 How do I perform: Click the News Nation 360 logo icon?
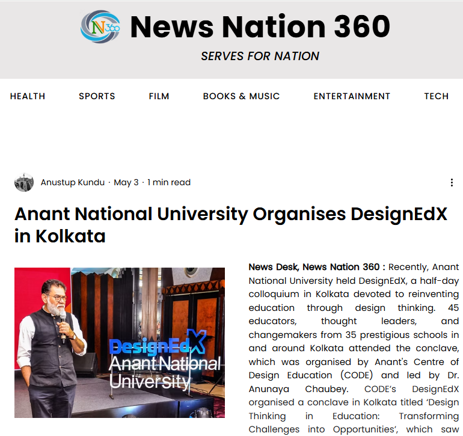coord(100,26)
